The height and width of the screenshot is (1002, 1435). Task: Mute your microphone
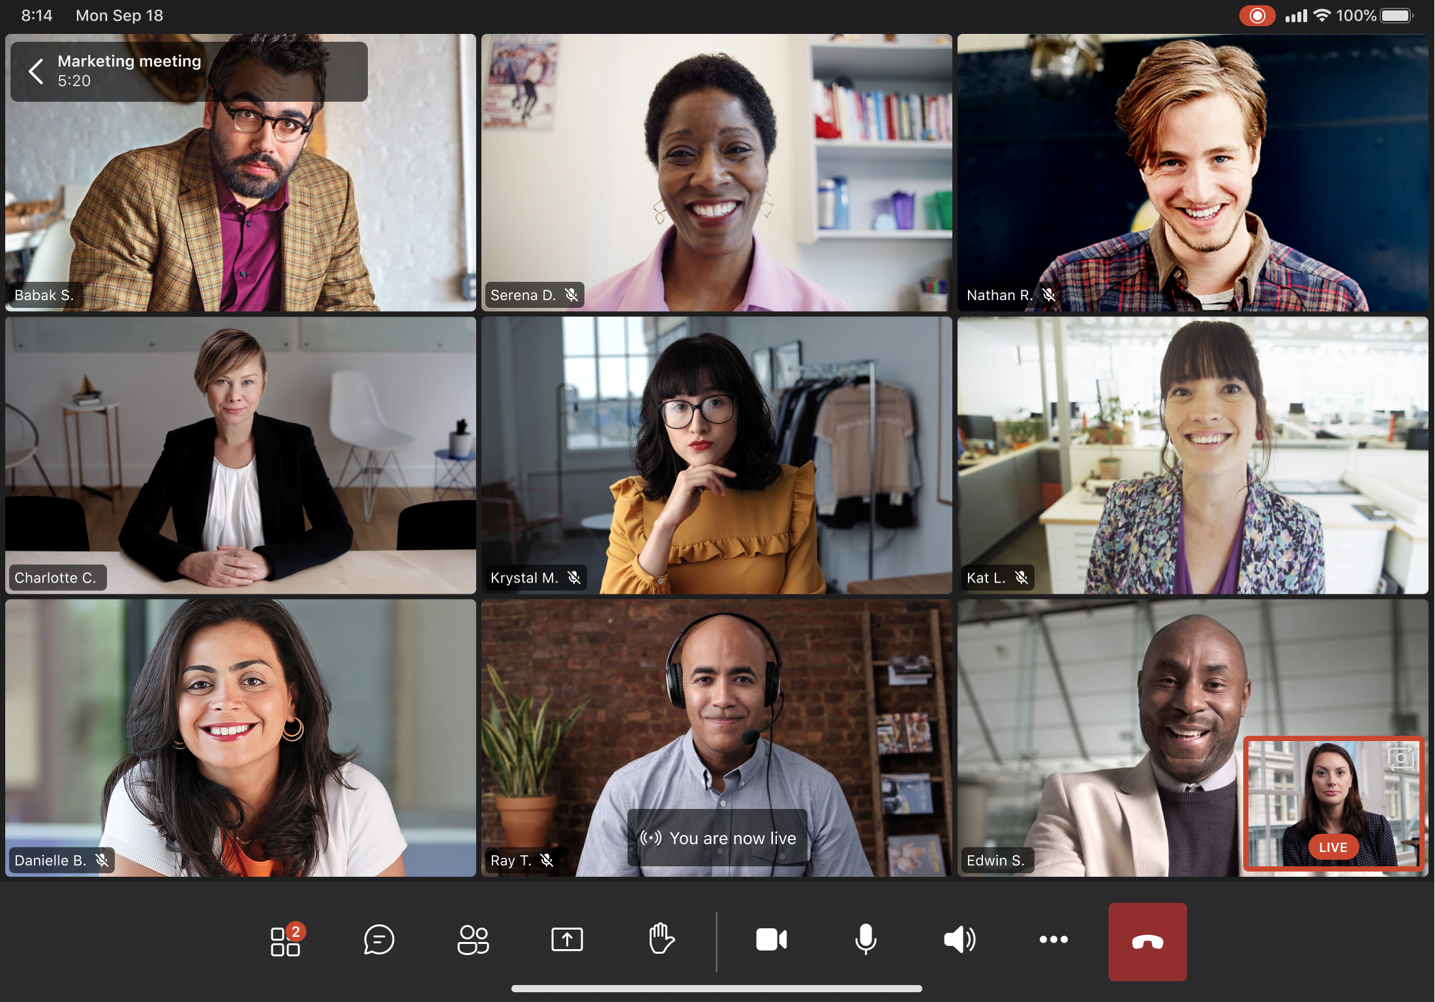[x=865, y=939]
